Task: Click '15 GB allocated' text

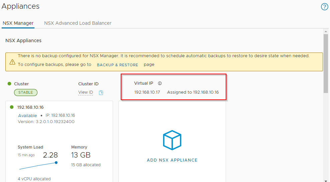Action: 86,165
